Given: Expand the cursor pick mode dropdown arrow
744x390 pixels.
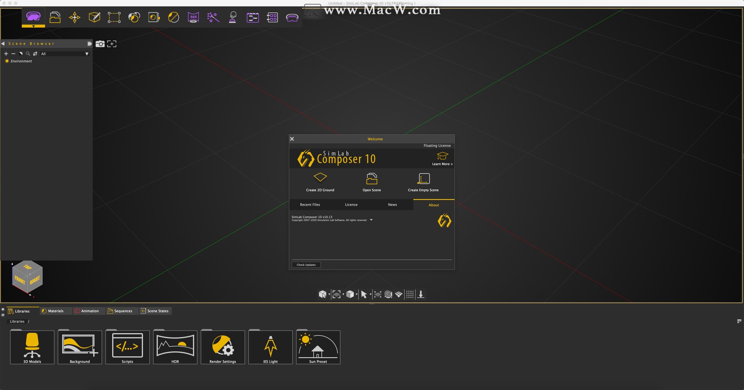Looking at the screenshot, I should tap(370, 295).
